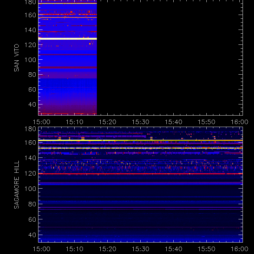Pick 15:00 on the Sagamore Hill time axis
Viewport: 254px width, 254px height.
[x=42, y=249]
